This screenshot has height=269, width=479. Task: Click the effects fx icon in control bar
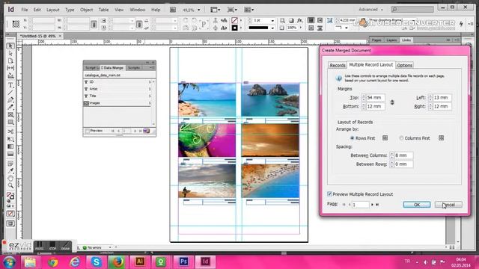tap(299, 20)
